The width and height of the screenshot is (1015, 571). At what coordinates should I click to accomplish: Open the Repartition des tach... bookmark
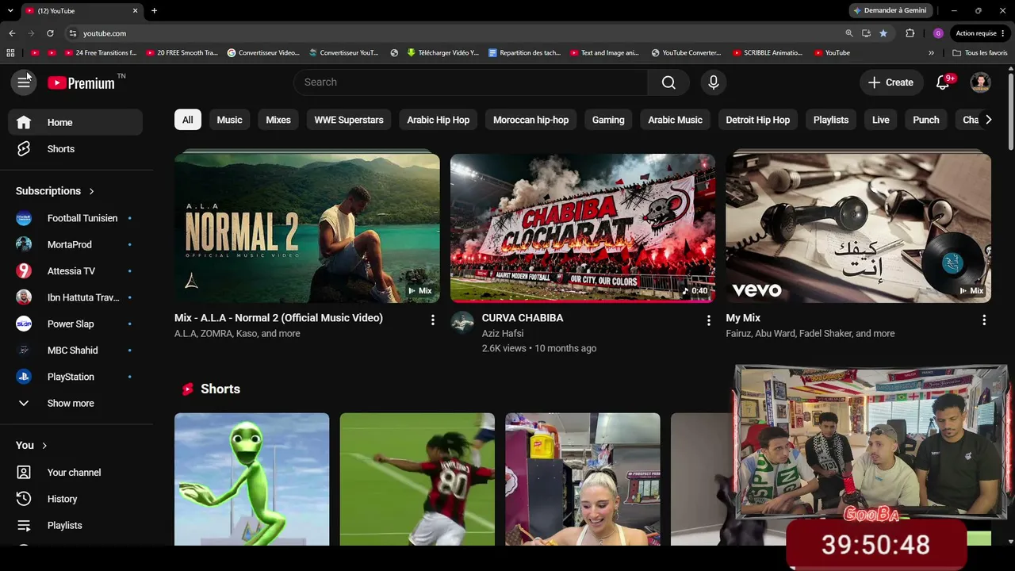tap(525, 53)
